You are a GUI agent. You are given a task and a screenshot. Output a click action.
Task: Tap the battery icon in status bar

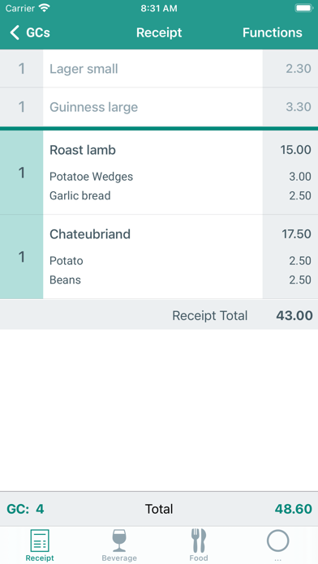coord(303,8)
